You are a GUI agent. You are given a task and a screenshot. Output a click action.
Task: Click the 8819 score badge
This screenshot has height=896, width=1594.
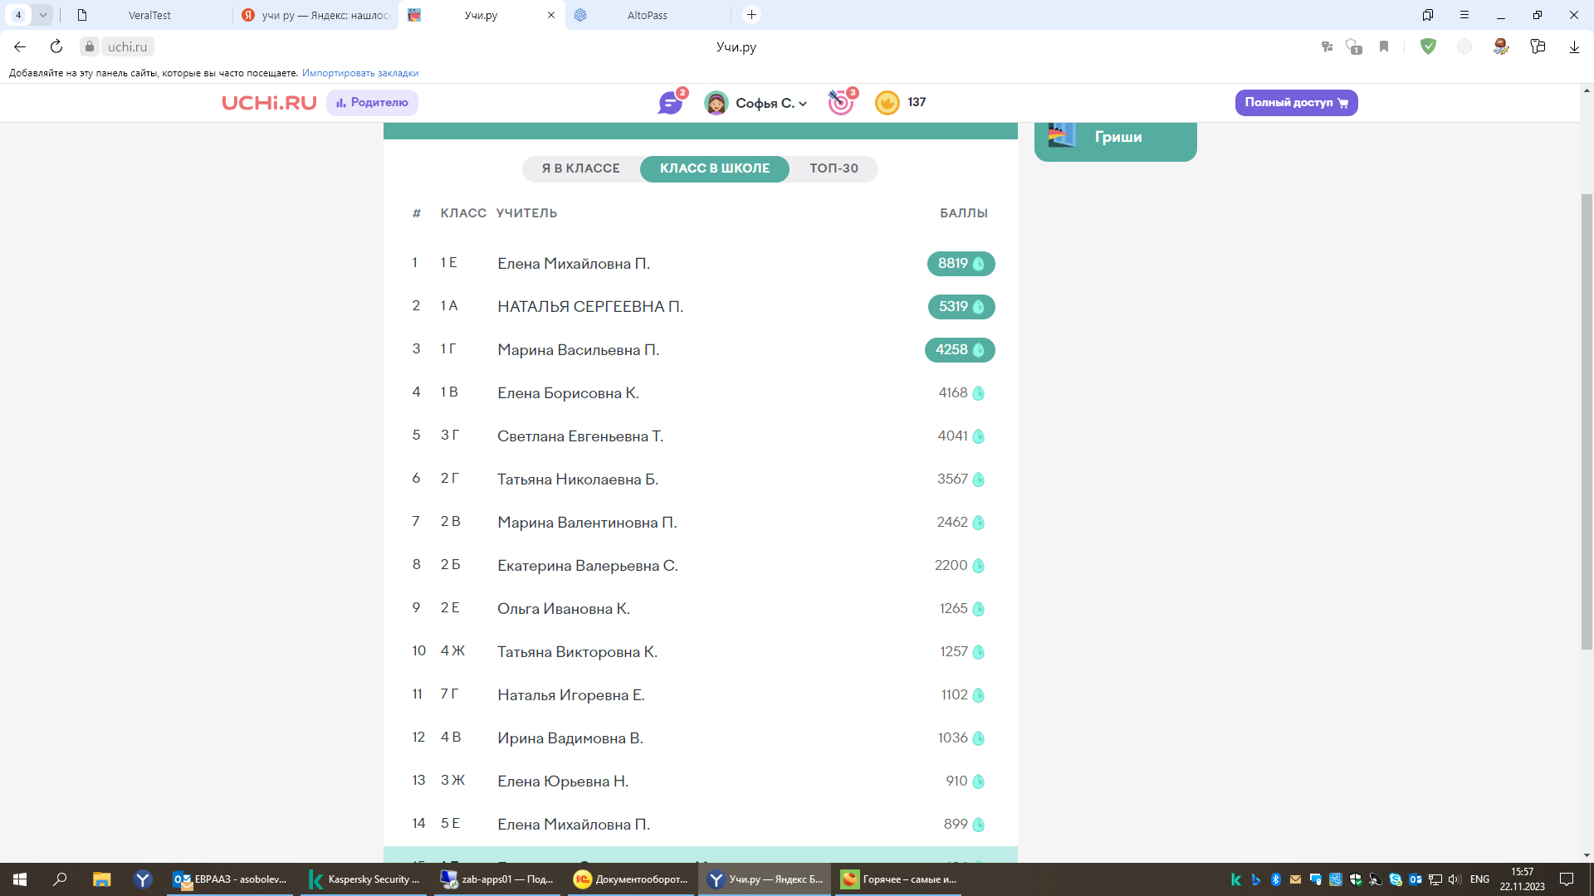pyautogui.click(x=961, y=264)
